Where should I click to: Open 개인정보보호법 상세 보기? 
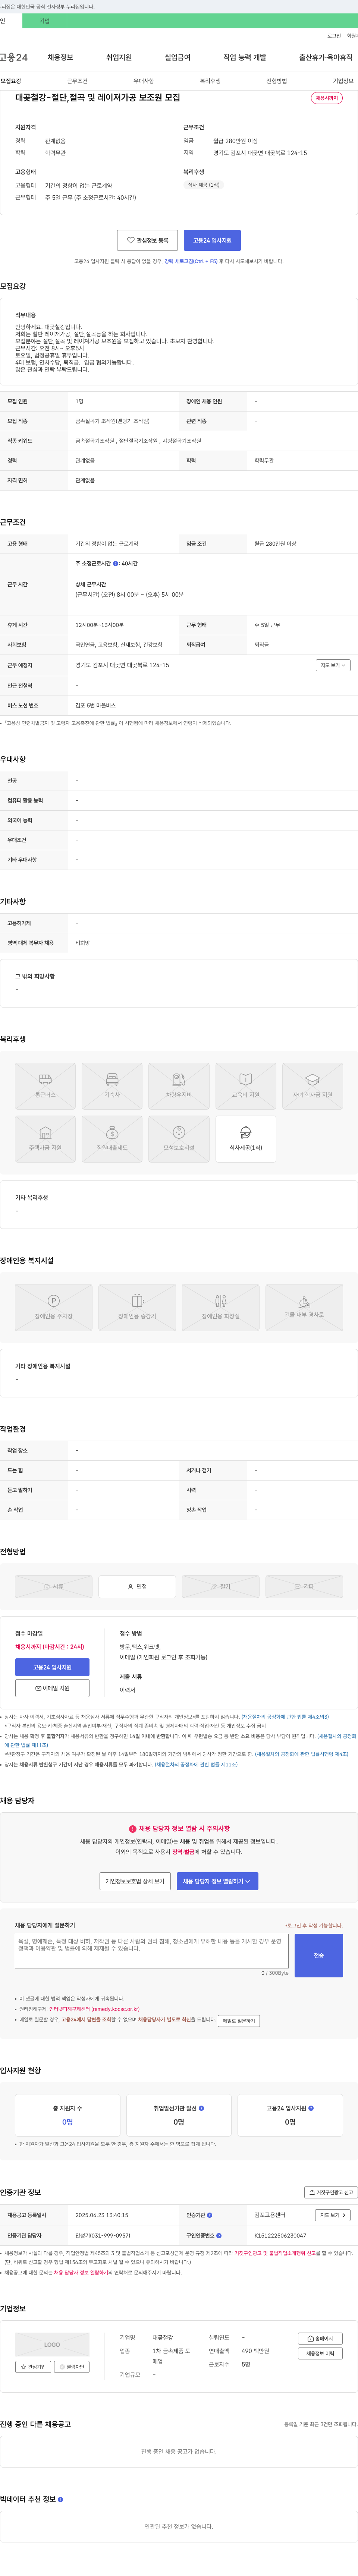(x=135, y=1881)
